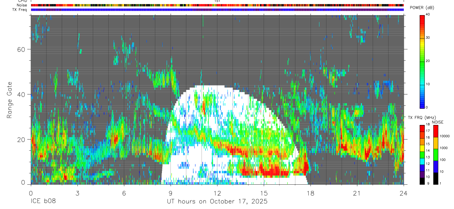Click the 'ICE b08' radar label
Screen dimensions: 454x209
pyautogui.click(x=43, y=202)
